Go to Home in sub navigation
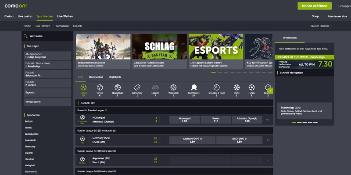Image resolution: width=351 pixels, height=175 pixels. point(27,26)
